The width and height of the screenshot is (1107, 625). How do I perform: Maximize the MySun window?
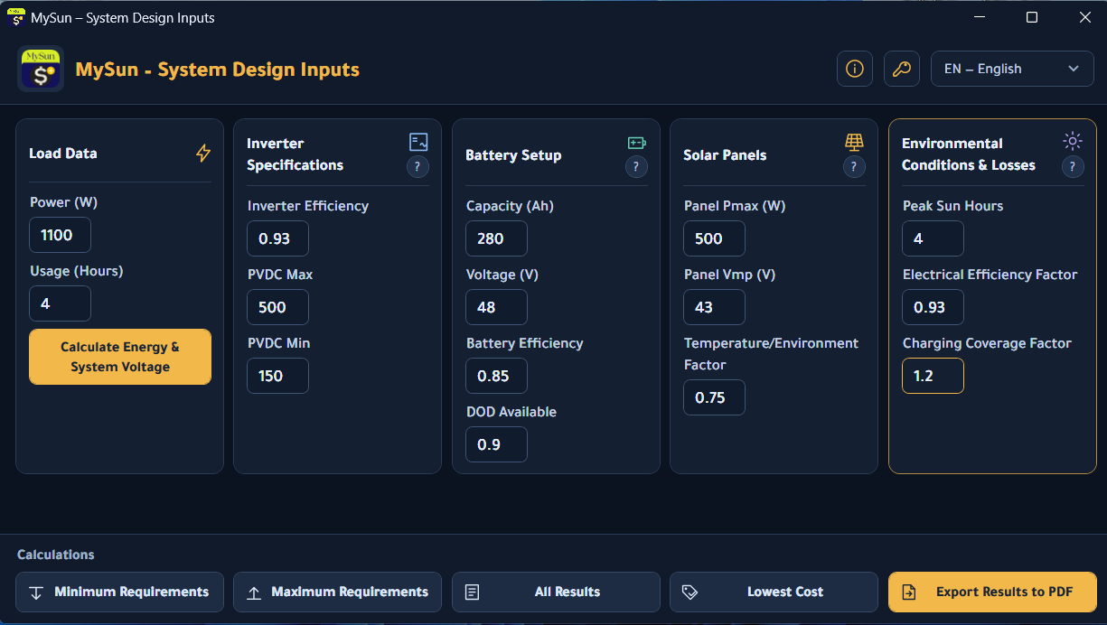tap(1032, 17)
